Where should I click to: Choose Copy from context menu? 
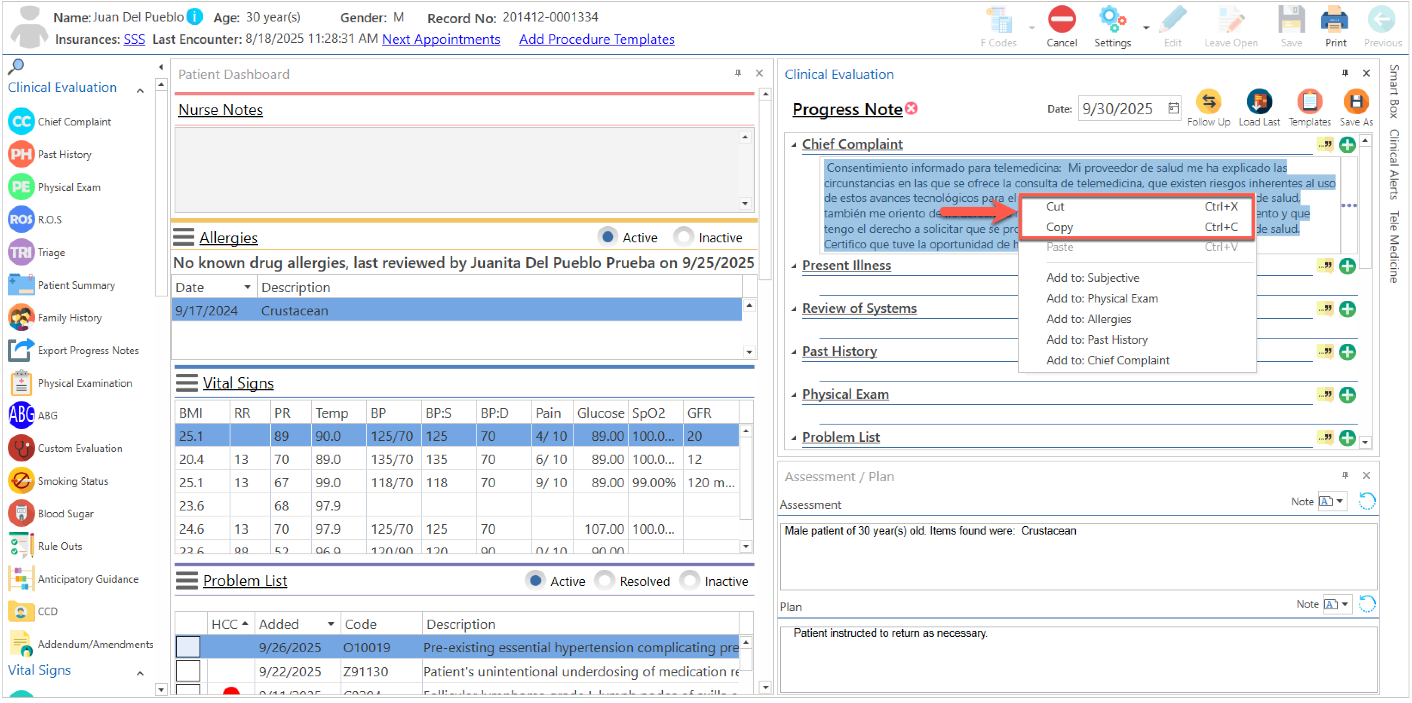tap(1059, 227)
